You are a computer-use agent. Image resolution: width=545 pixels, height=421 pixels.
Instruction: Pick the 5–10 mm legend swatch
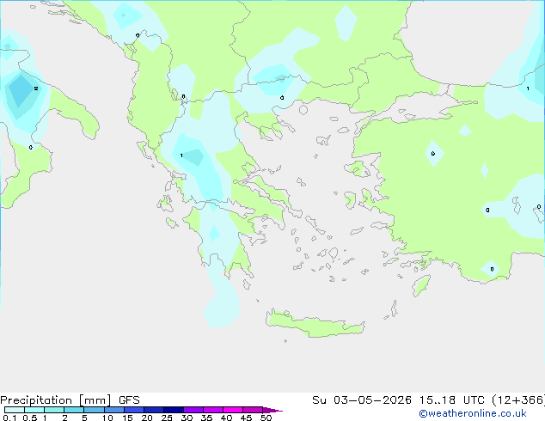click(x=94, y=410)
